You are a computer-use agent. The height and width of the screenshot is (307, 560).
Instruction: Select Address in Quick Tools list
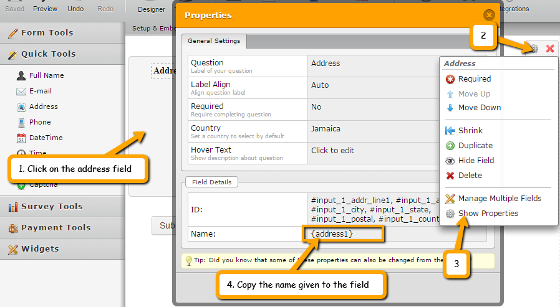coord(43,106)
